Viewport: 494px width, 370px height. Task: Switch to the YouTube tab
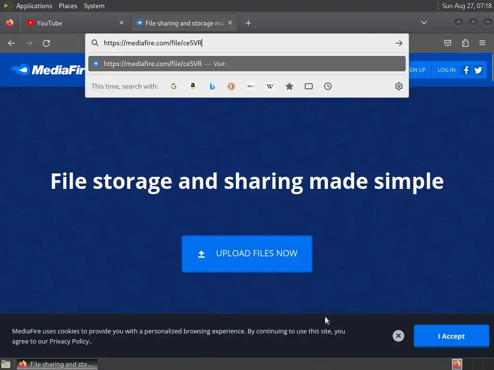pyautogui.click(x=76, y=23)
